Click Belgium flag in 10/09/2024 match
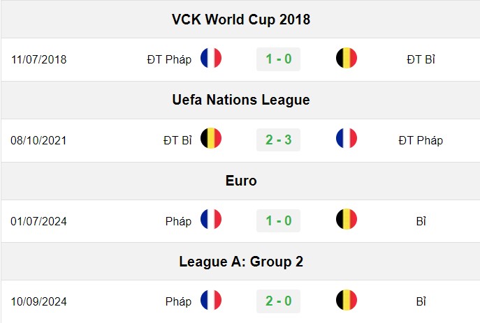 347,300
